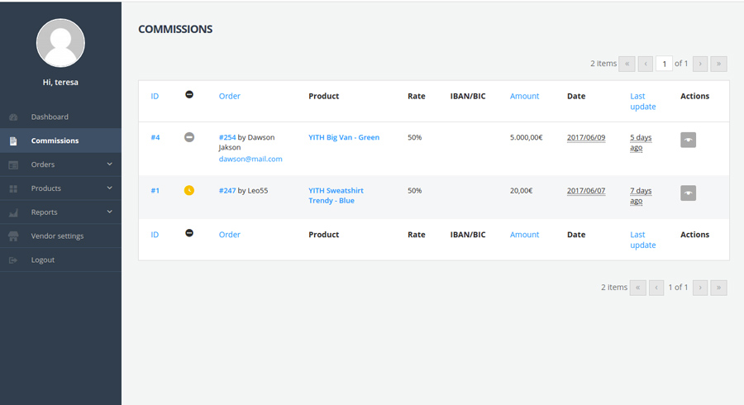Viewport: 744px width, 405px height.
Task: Click the gray status icon for commission #4
Action: pyautogui.click(x=189, y=137)
